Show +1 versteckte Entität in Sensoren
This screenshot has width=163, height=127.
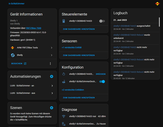point(72,47)
